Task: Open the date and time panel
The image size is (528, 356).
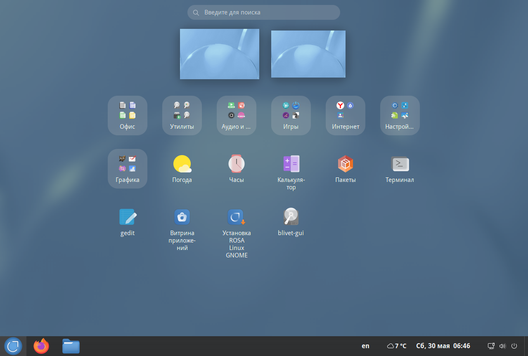Action: [443, 346]
